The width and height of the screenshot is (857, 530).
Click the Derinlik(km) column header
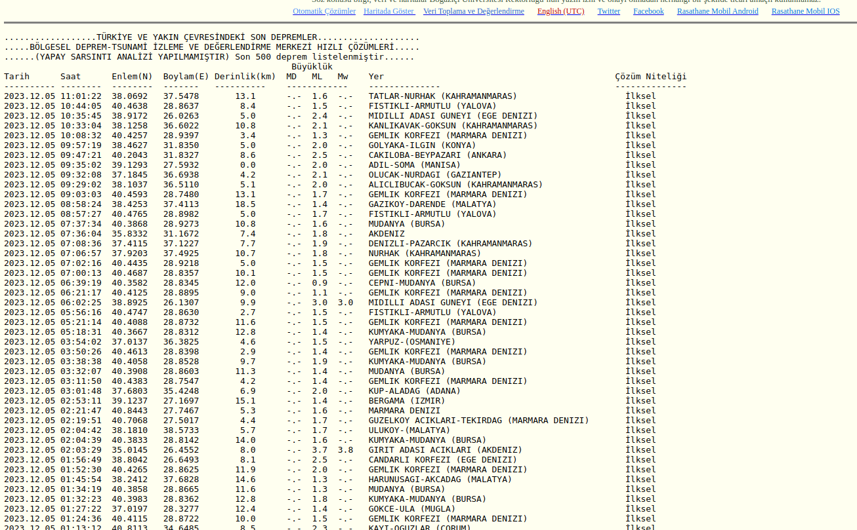pyautogui.click(x=245, y=77)
